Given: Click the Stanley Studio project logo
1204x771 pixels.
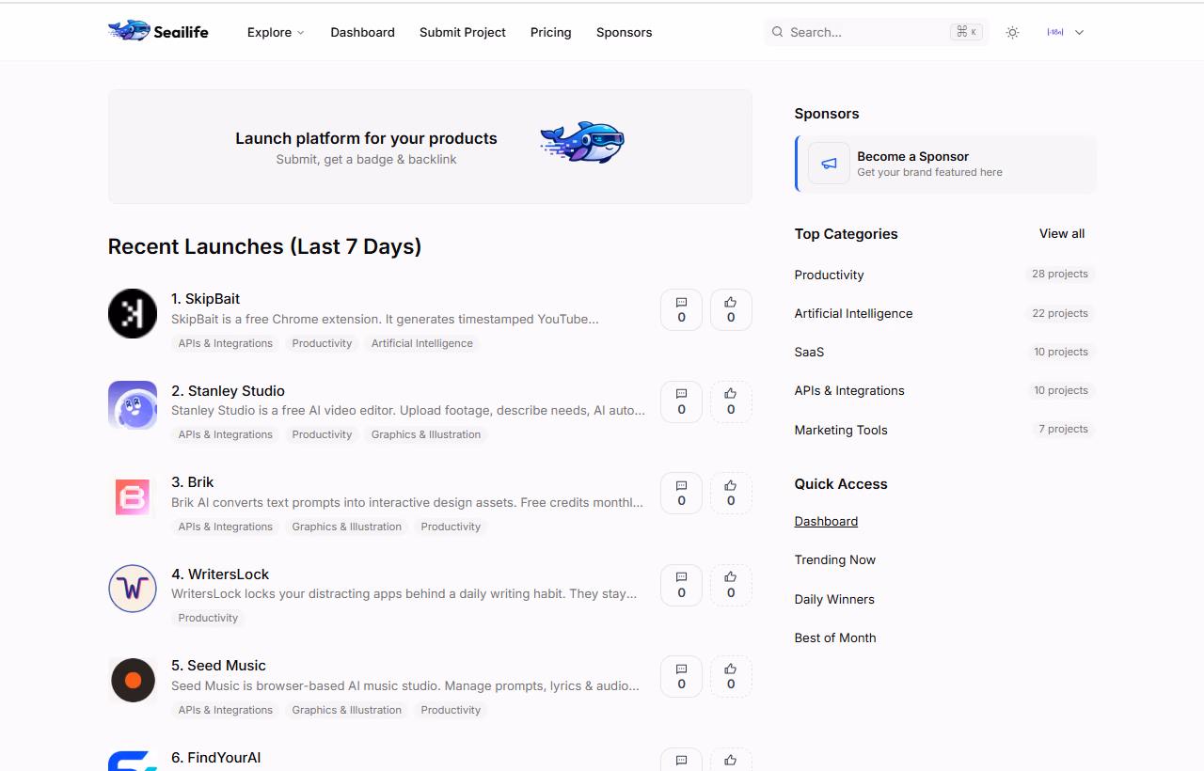Looking at the screenshot, I should pyautogui.click(x=133, y=405).
